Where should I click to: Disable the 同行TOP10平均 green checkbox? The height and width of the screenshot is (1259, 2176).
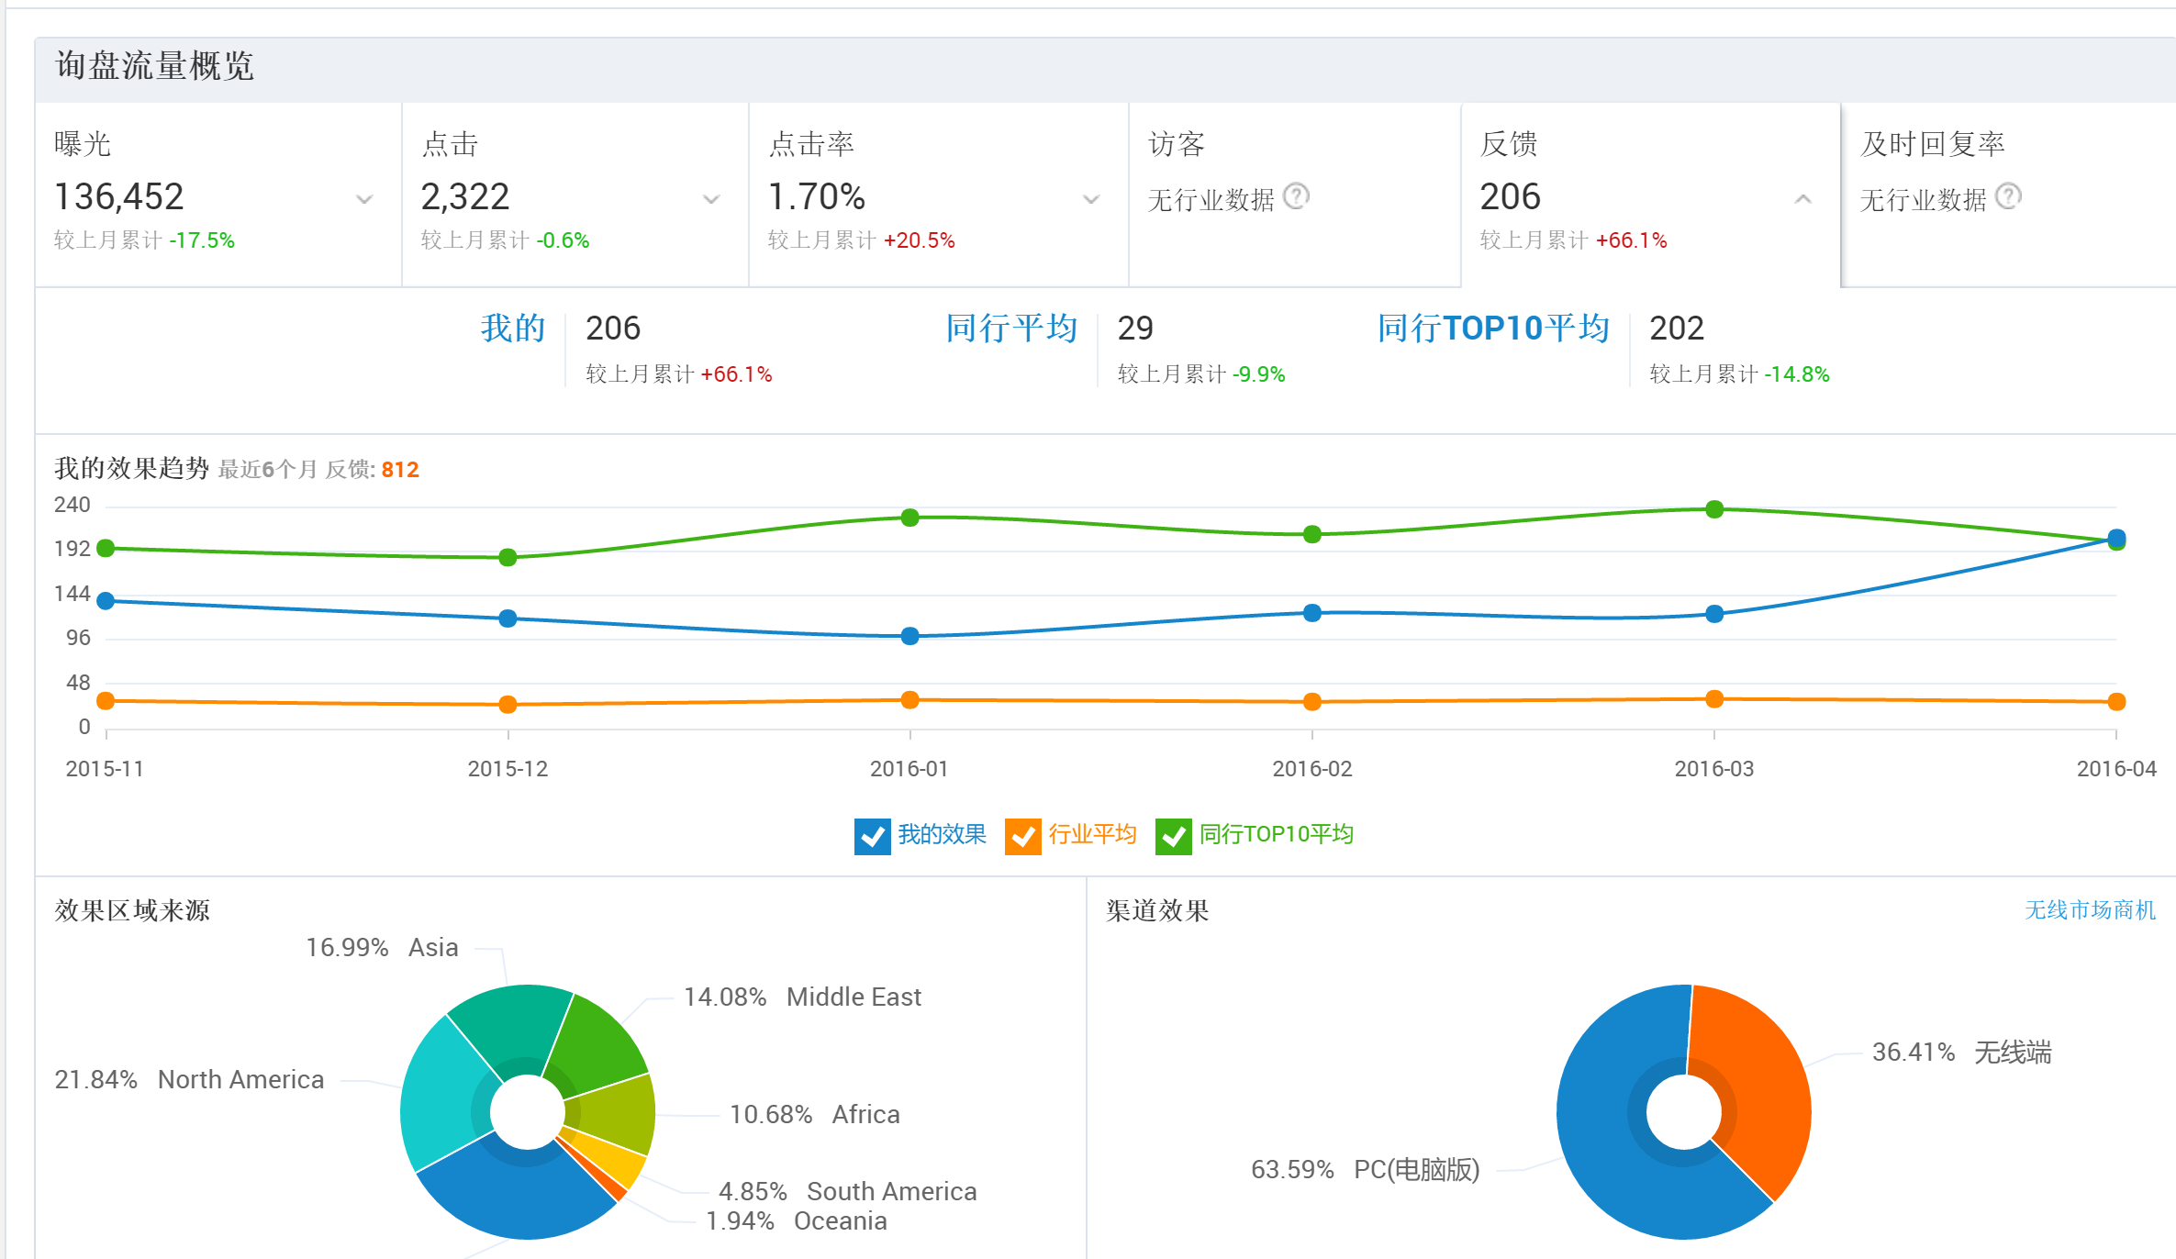pyautogui.click(x=1173, y=836)
